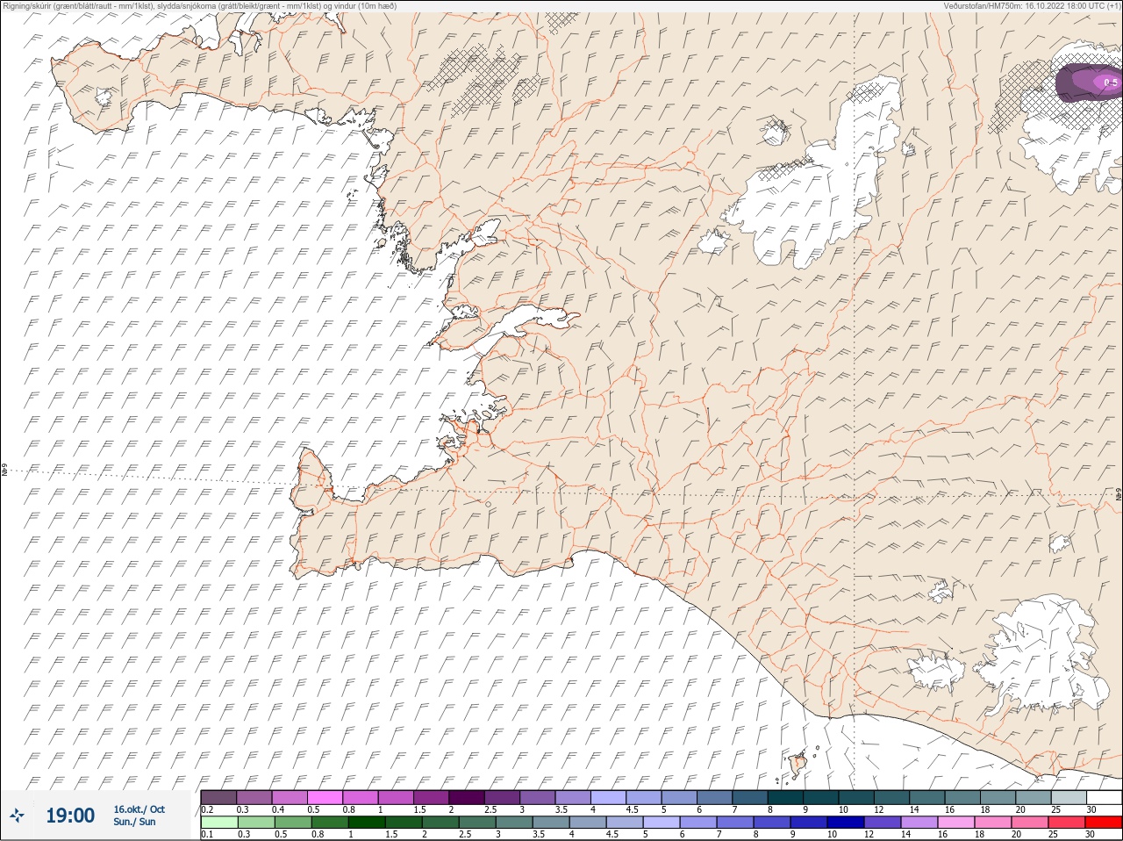Image resolution: width=1123 pixels, height=841 pixels.
Task: Select the light pink 16 swatch, lower legend
Action: [956, 823]
